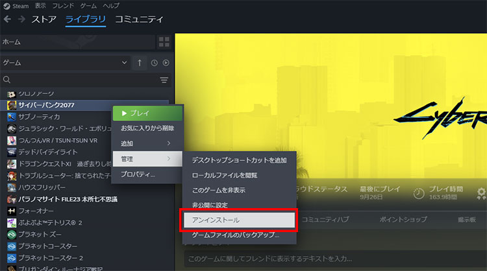Click the sort ascending arrow icon
The width and height of the screenshot is (487, 271).
pyautogui.click(x=140, y=63)
